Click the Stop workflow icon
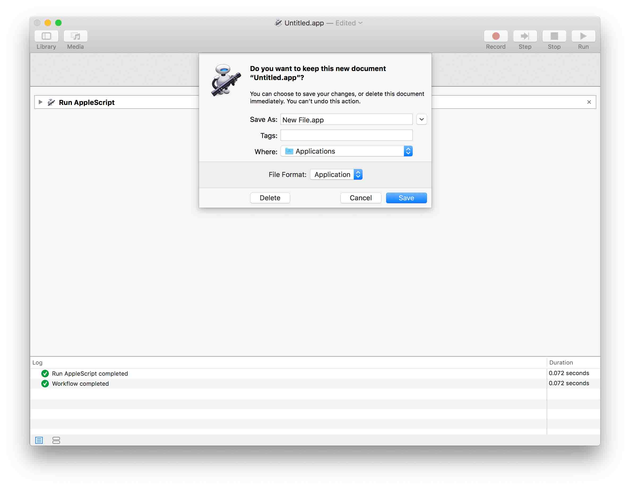 point(554,36)
